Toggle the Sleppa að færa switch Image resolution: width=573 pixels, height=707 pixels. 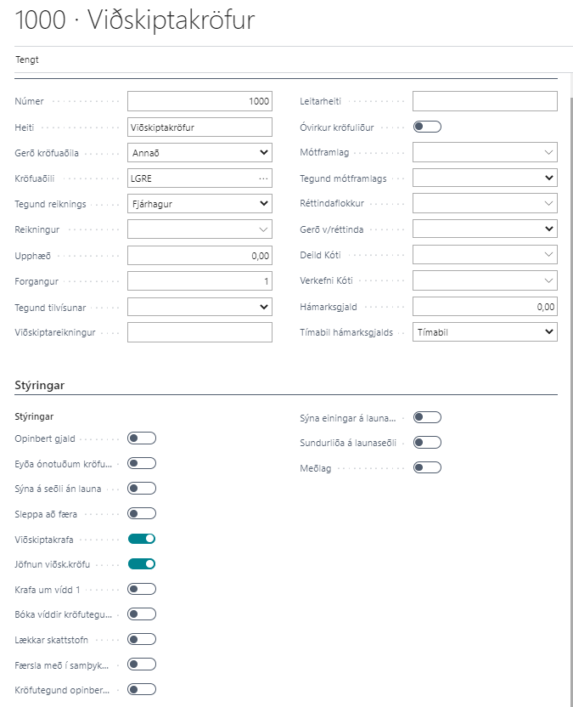pyautogui.click(x=142, y=513)
